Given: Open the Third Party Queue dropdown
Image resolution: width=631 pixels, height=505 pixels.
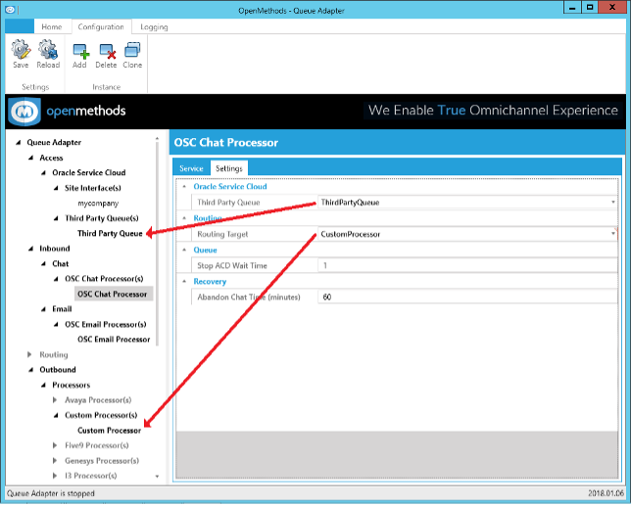Looking at the screenshot, I should pos(613,203).
